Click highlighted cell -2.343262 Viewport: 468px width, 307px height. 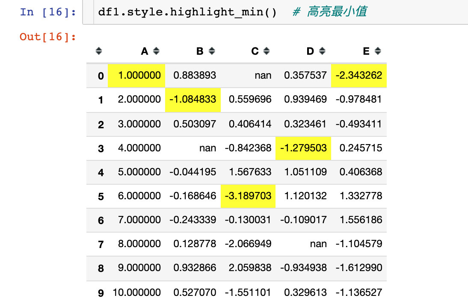359,76
